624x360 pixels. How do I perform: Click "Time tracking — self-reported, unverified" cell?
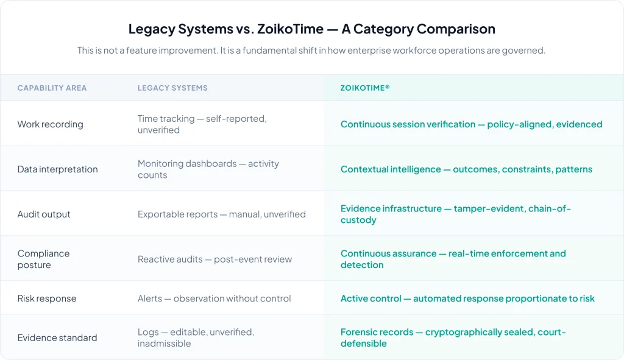(202, 124)
